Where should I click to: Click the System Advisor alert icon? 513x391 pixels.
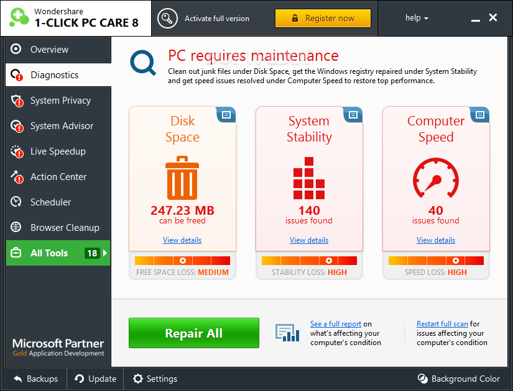(x=17, y=126)
